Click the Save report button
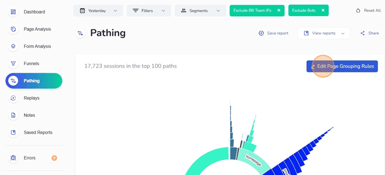This screenshot has height=175, width=385. [273, 33]
